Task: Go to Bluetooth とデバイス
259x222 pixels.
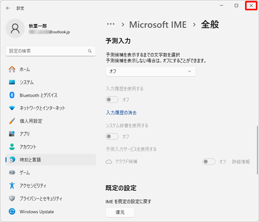Action: pyautogui.click(x=51, y=95)
